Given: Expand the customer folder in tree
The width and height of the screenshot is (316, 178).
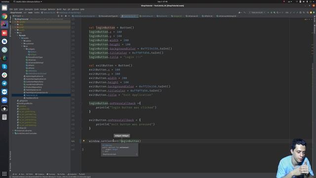Looking at the screenshot, I should coord(22,44).
